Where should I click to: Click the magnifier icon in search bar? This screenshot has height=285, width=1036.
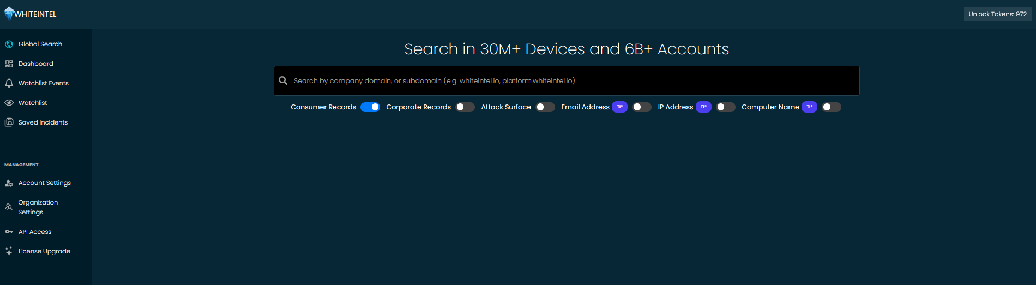click(x=283, y=80)
